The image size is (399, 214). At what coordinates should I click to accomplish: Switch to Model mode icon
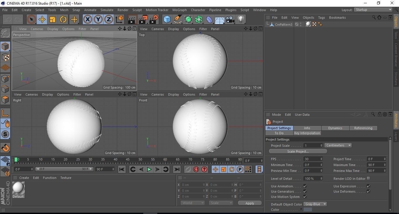[5, 46]
